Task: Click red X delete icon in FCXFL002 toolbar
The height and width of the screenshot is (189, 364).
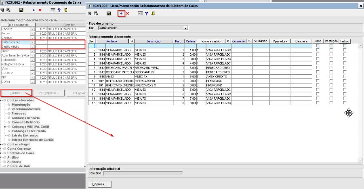Action: (x=40, y=10)
